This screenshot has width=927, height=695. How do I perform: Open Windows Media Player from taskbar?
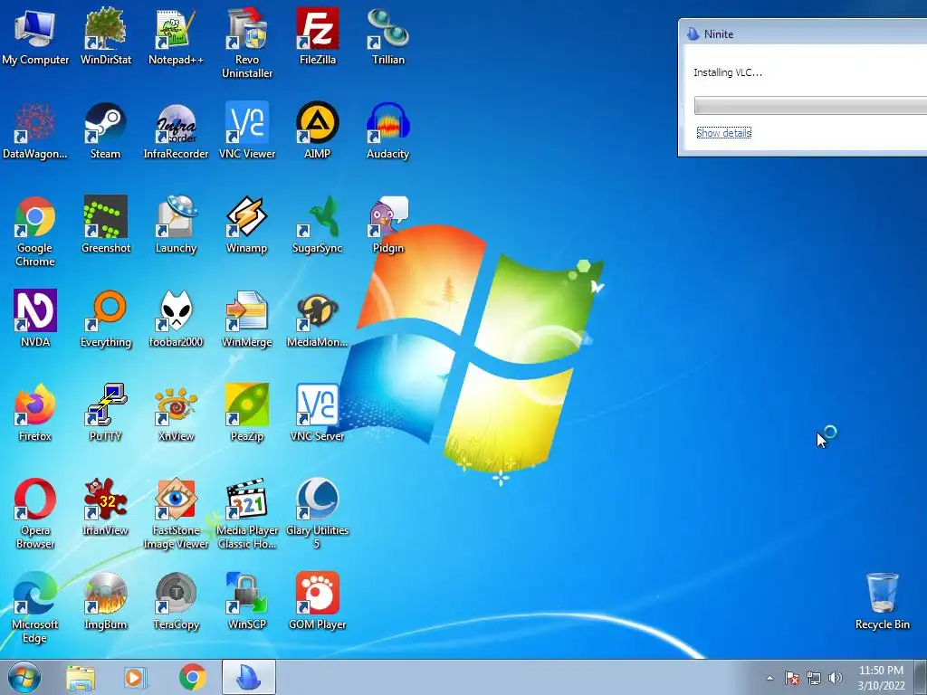point(136,677)
